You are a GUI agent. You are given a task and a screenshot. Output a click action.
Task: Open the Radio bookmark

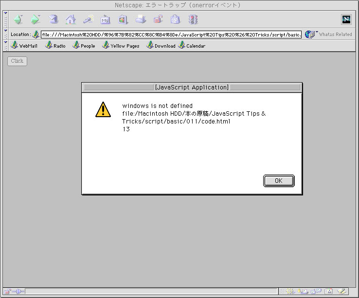point(55,45)
